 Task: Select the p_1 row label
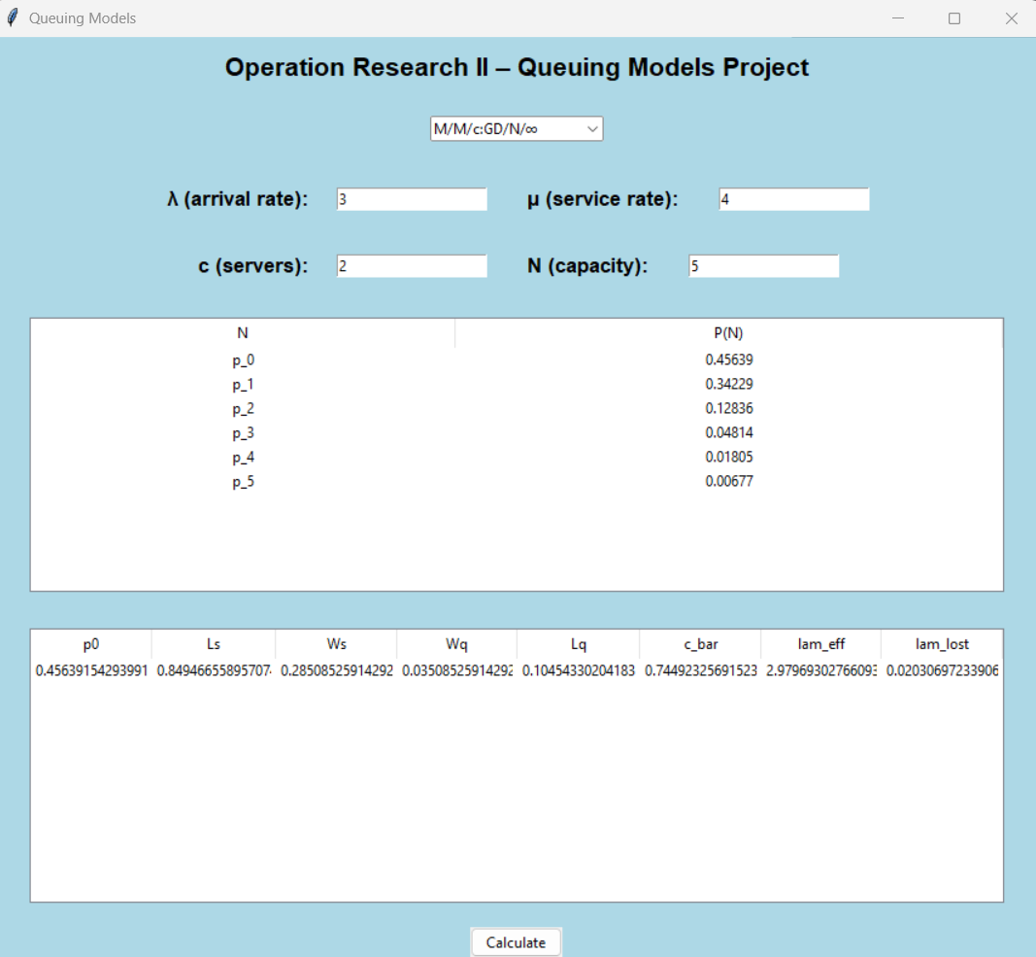pos(243,385)
